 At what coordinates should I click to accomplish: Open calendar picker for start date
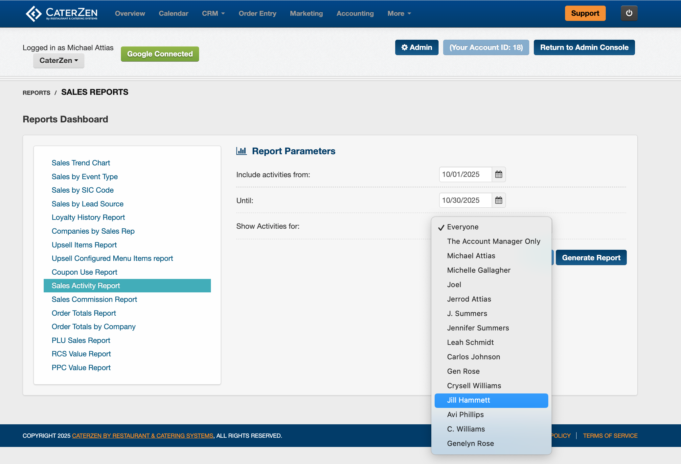498,175
